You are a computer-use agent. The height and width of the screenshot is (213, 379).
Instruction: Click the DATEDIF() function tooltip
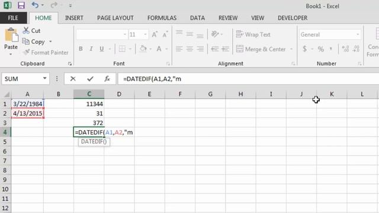(x=94, y=142)
